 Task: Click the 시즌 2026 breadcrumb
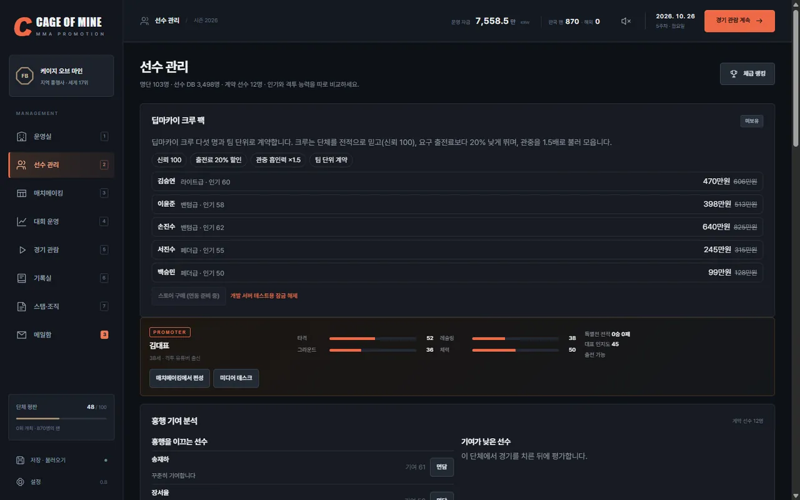[x=206, y=21]
